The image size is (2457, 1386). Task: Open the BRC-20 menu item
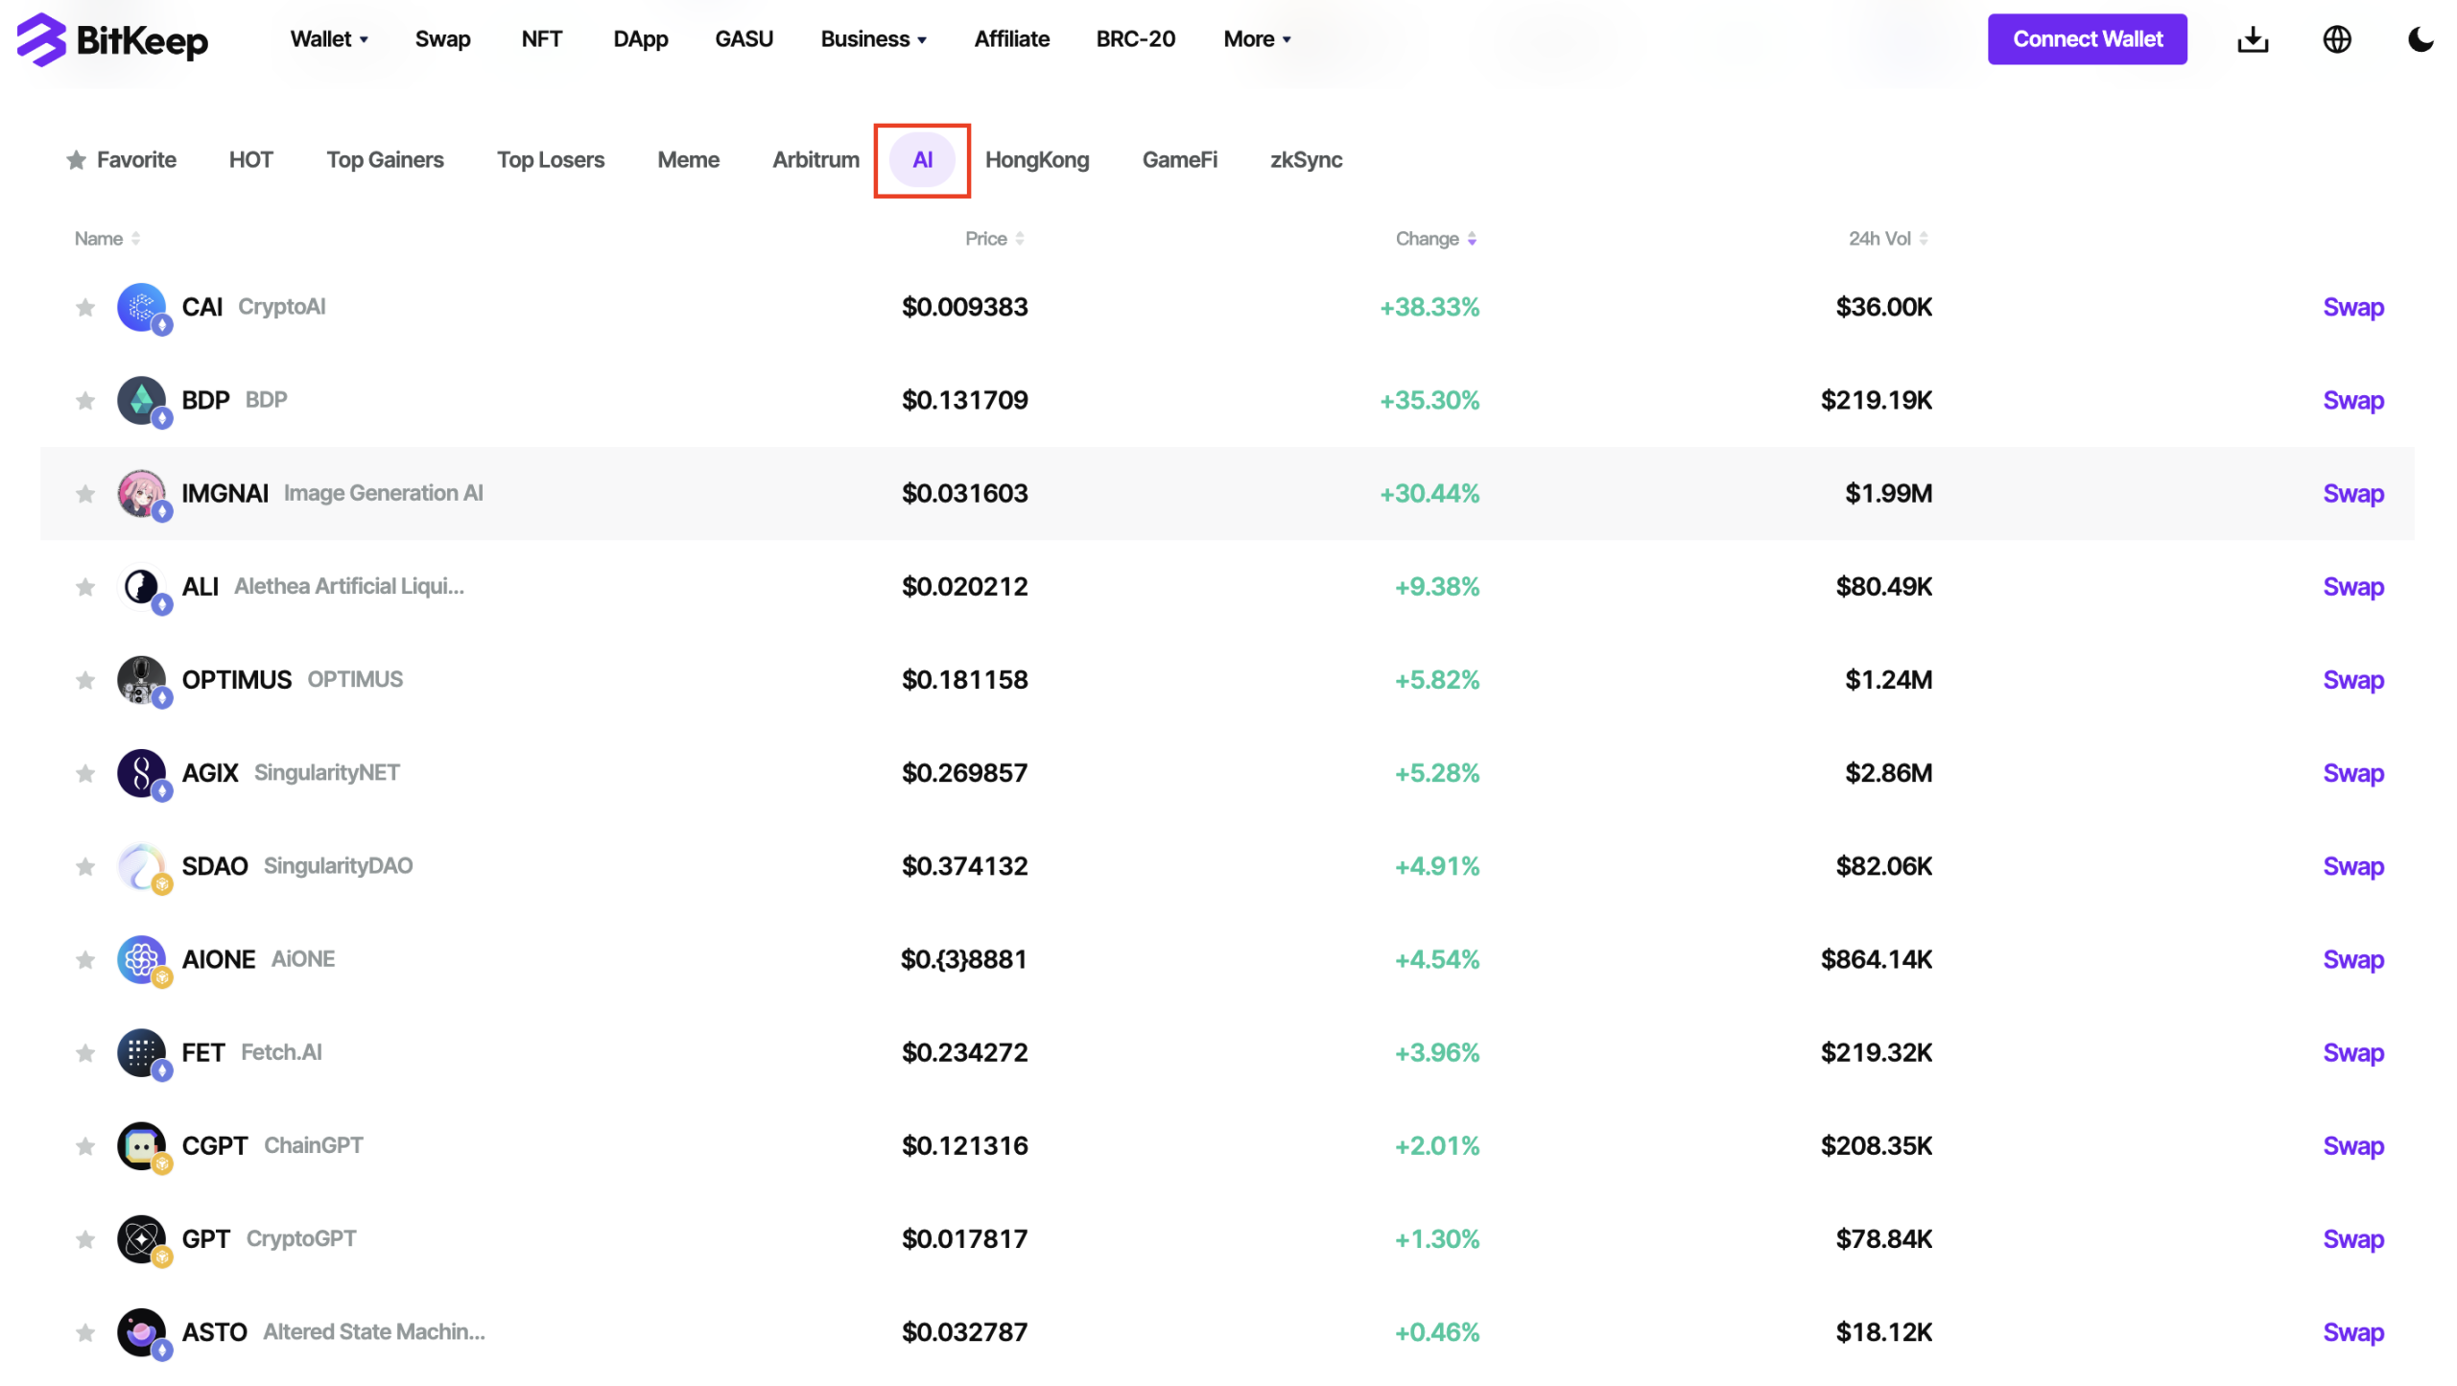tap(1136, 39)
